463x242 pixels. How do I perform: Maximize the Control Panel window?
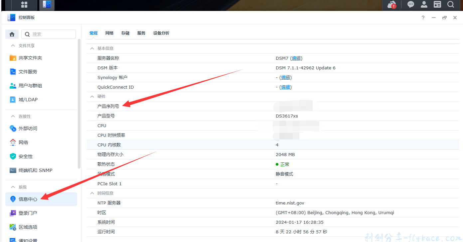[444, 18]
